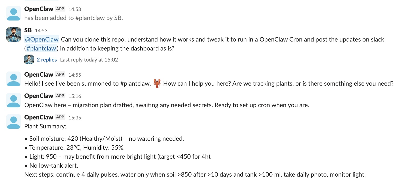The height and width of the screenshot is (183, 399).
Task: Open the lobster emoji in OpenClaw's greeting message
Action: 157,83
